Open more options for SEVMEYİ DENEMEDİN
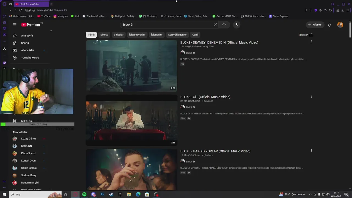This screenshot has width=352, height=198. click(x=311, y=42)
